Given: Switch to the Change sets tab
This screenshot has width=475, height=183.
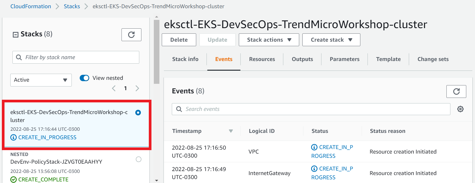Looking at the screenshot, I should point(433,59).
